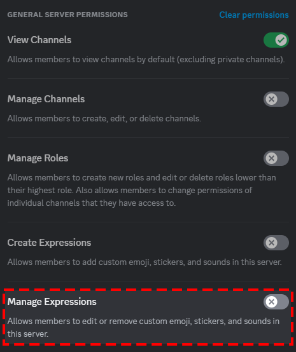The image size is (296, 352).
Task: Click the "create new roles" description line
Action: click(x=142, y=177)
